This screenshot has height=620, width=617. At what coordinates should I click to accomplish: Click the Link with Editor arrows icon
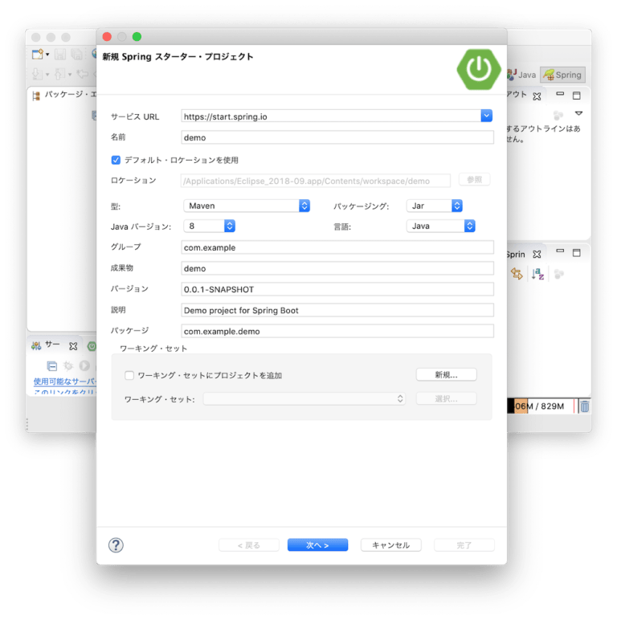point(517,274)
